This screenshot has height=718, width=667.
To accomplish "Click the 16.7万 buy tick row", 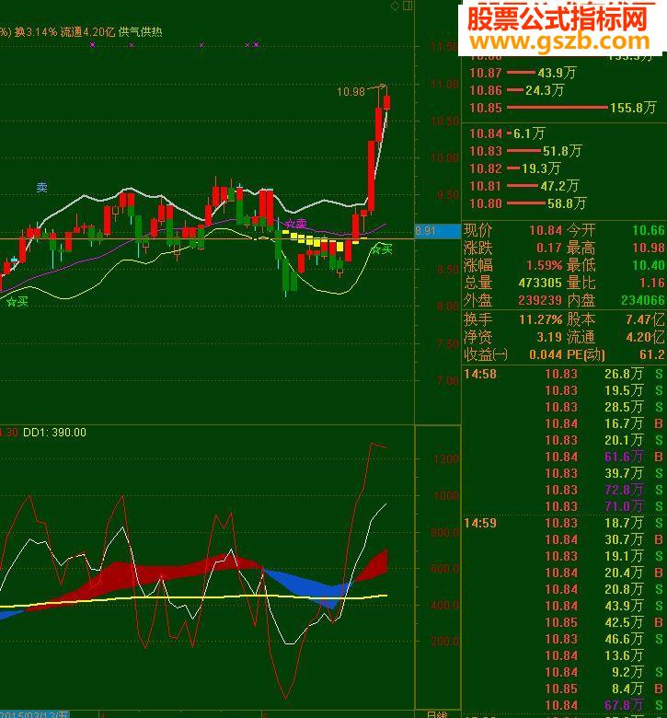I will [604, 423].
